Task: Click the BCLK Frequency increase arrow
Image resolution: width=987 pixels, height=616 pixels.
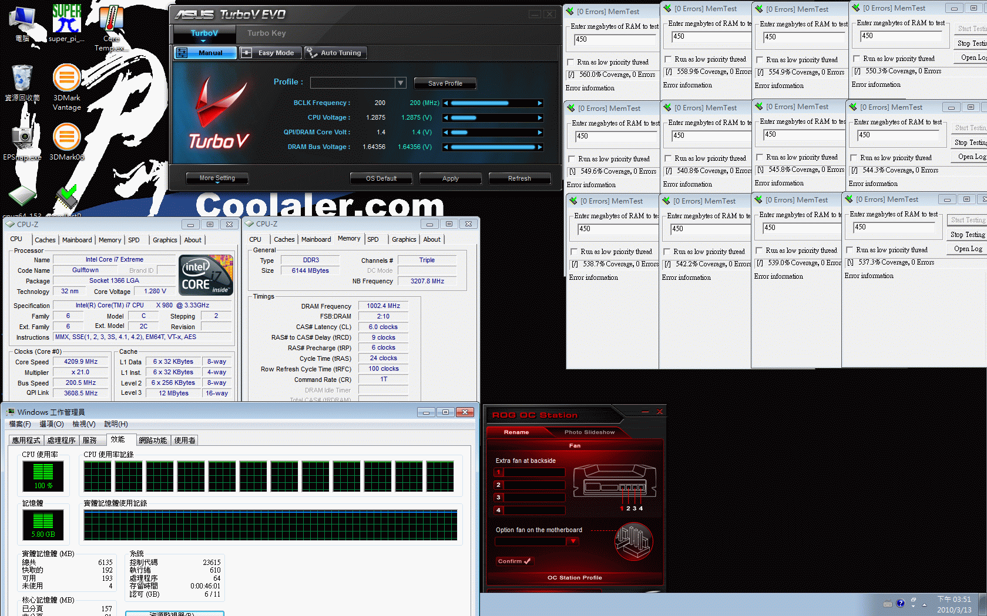Action: (x=540, y=103)
